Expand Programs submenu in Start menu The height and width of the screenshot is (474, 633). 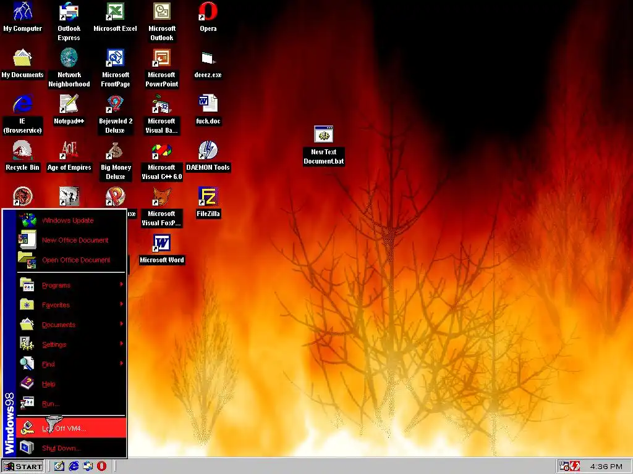pyautogui.click(x=71, y=285)
